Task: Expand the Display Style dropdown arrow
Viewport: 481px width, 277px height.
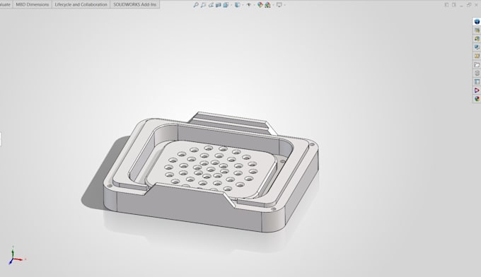Action: tap(243, 5)
